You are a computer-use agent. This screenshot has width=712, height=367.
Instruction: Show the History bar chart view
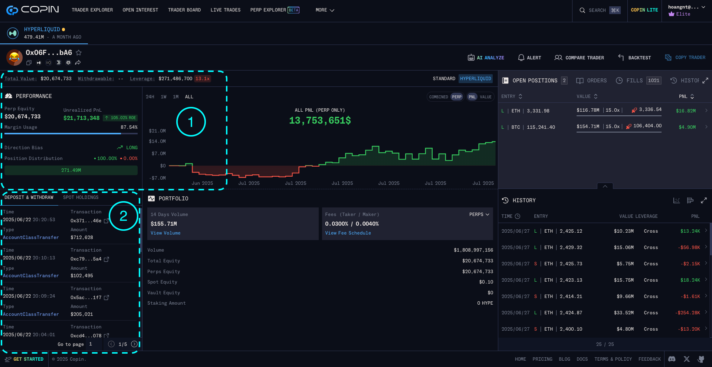pyautogui.click(x=690, y=200)
